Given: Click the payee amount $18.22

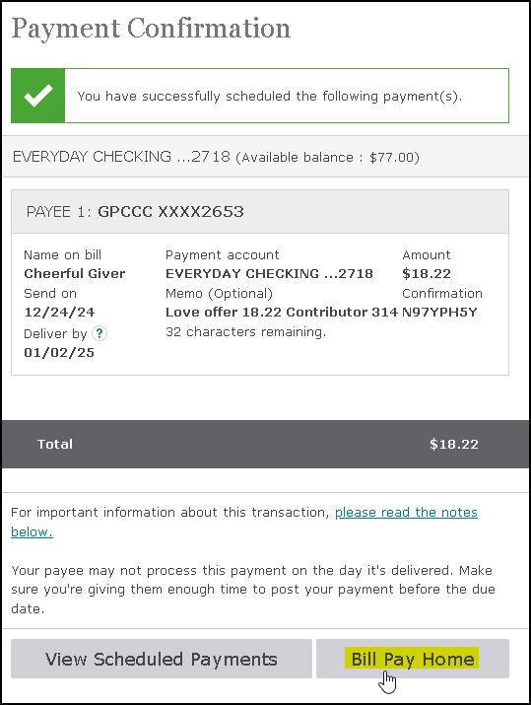Looking at the screenshot, I should click(x=427, y=273).
